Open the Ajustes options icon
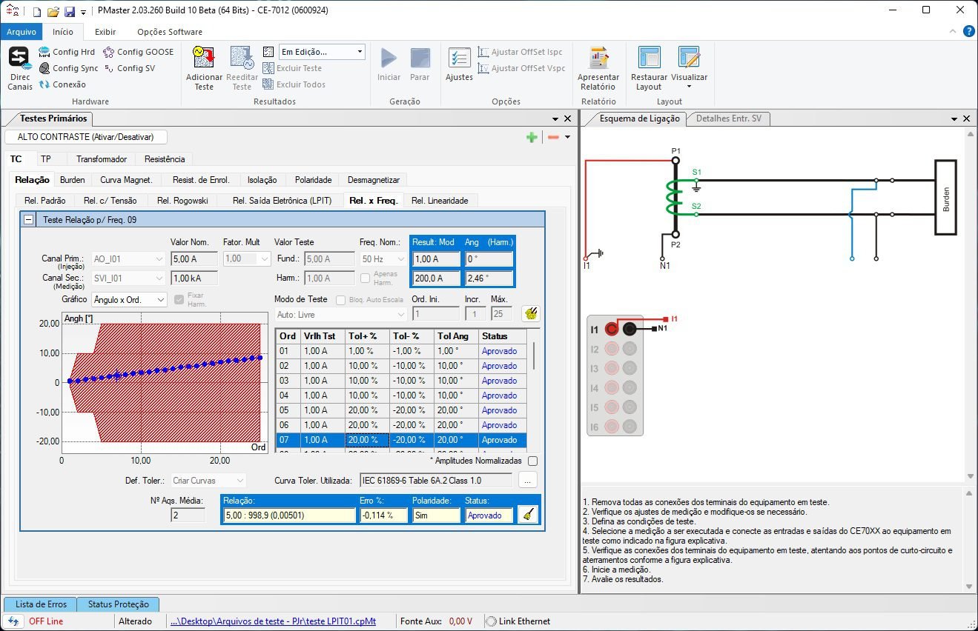The width and height of the screenshot is (978, 631). click(459, 58)
